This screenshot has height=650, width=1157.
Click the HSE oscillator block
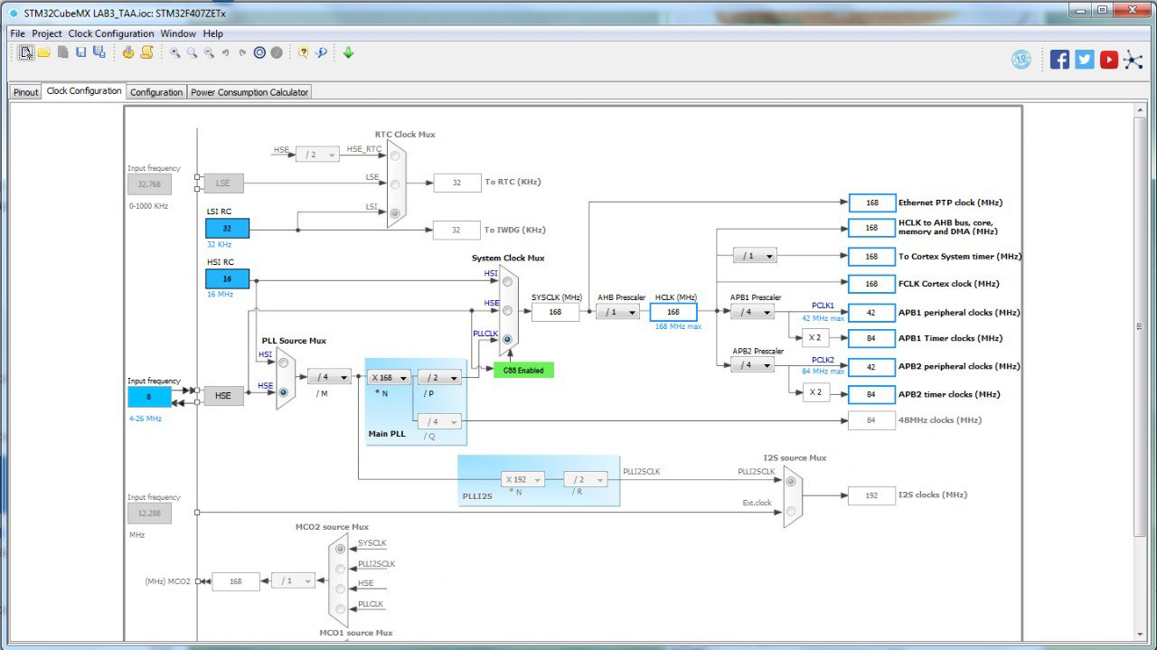[223, 395]
